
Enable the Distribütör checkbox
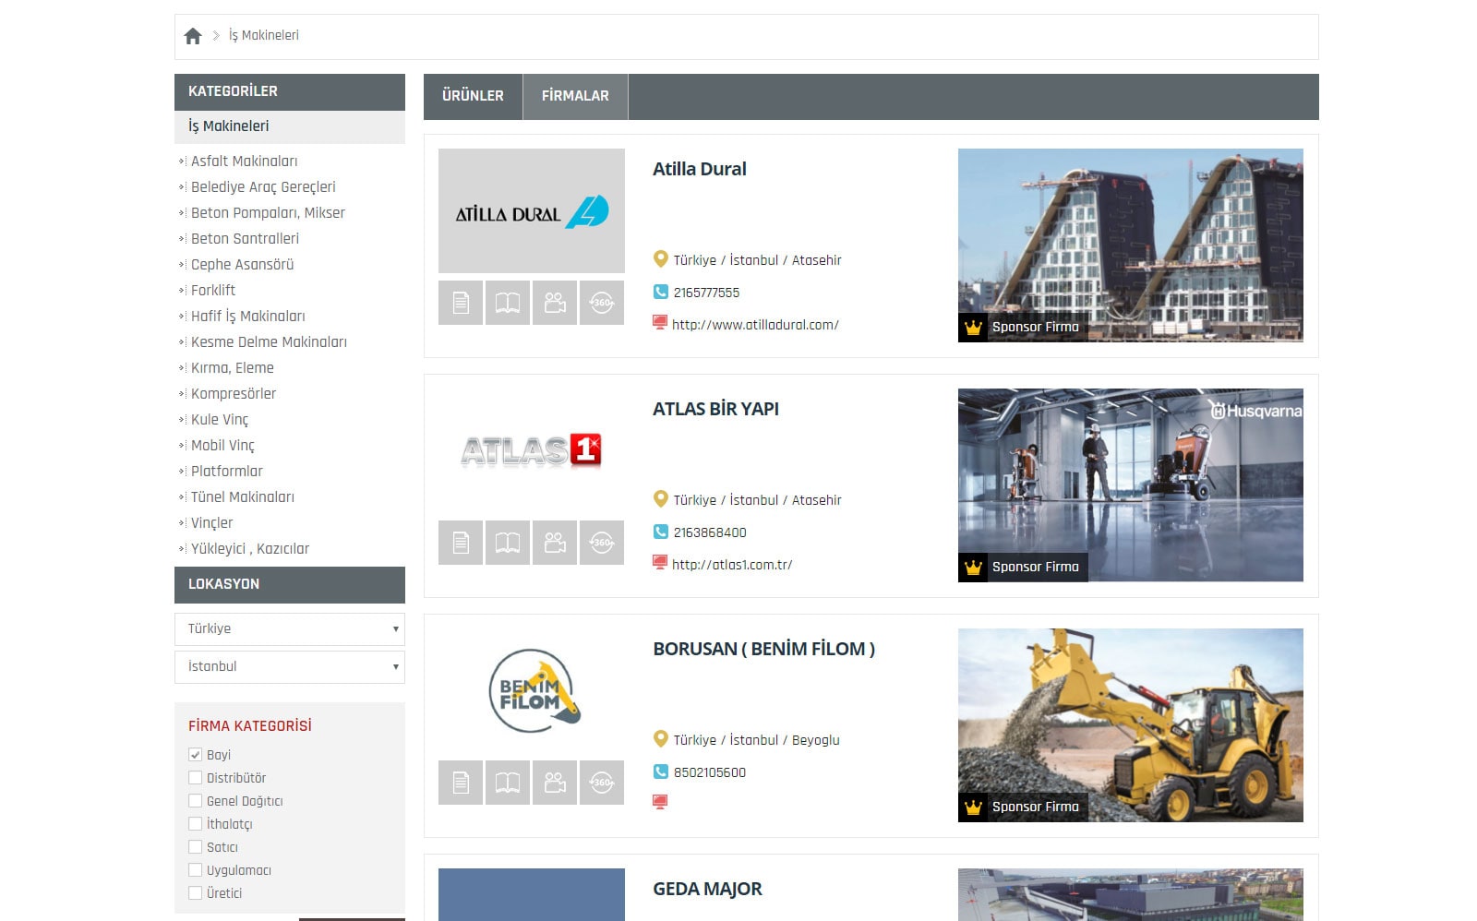pos(195,777)
